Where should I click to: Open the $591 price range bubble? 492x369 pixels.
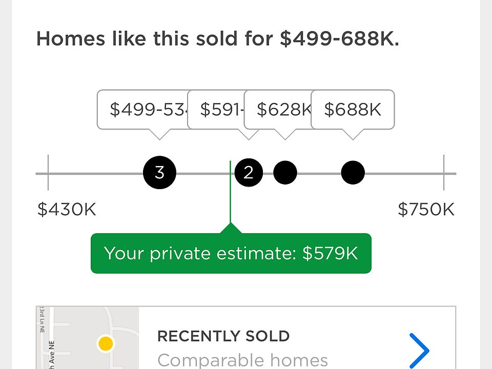[x=216, y=110]
